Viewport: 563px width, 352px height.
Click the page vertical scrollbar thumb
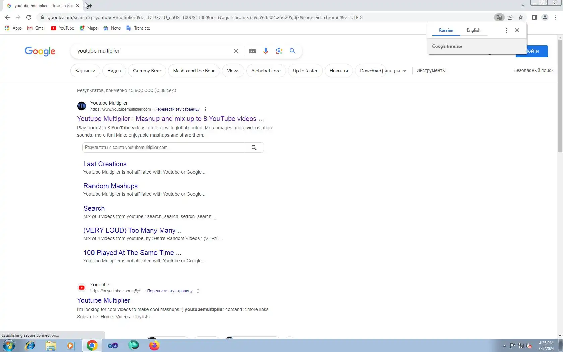[x=560, y=96]
